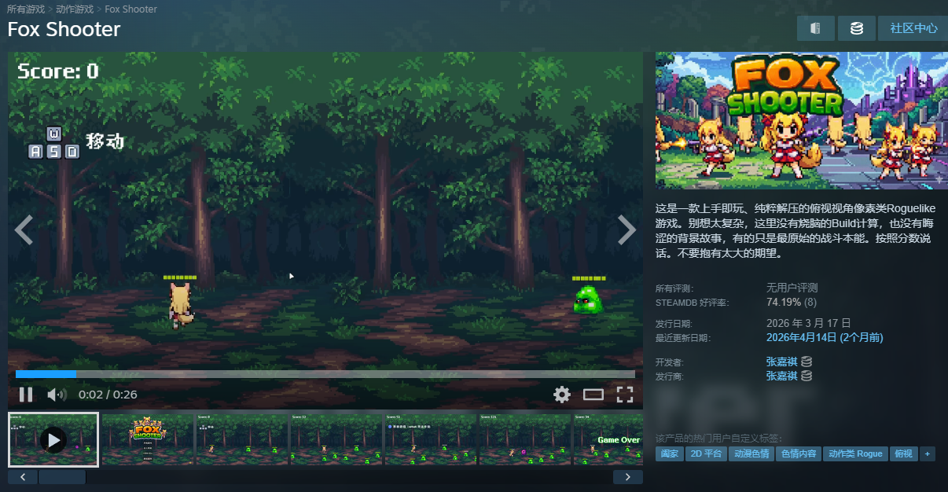Open publisher 张嘉祺 link

click(x=782, y=376)
